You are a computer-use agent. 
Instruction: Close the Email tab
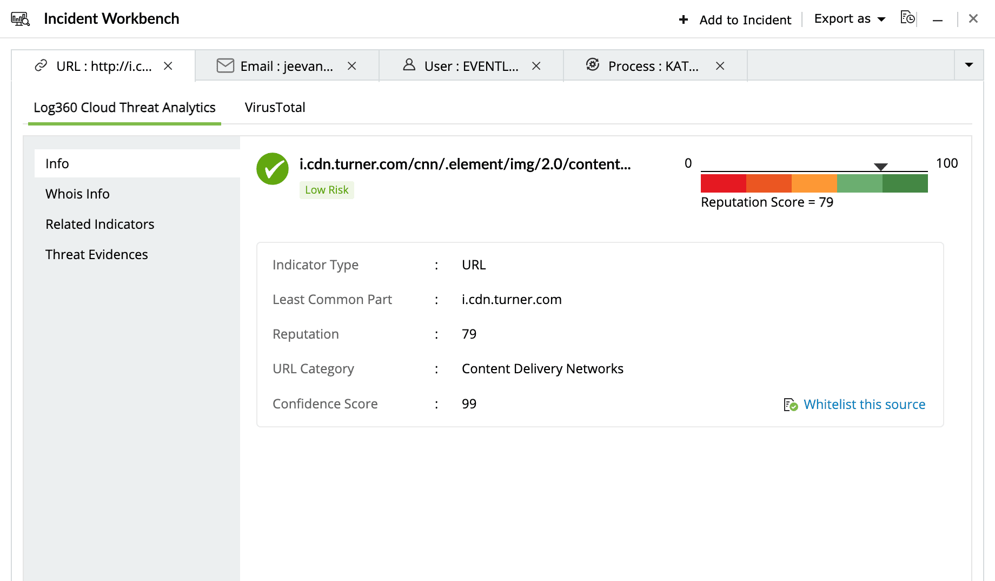(352, 66)
